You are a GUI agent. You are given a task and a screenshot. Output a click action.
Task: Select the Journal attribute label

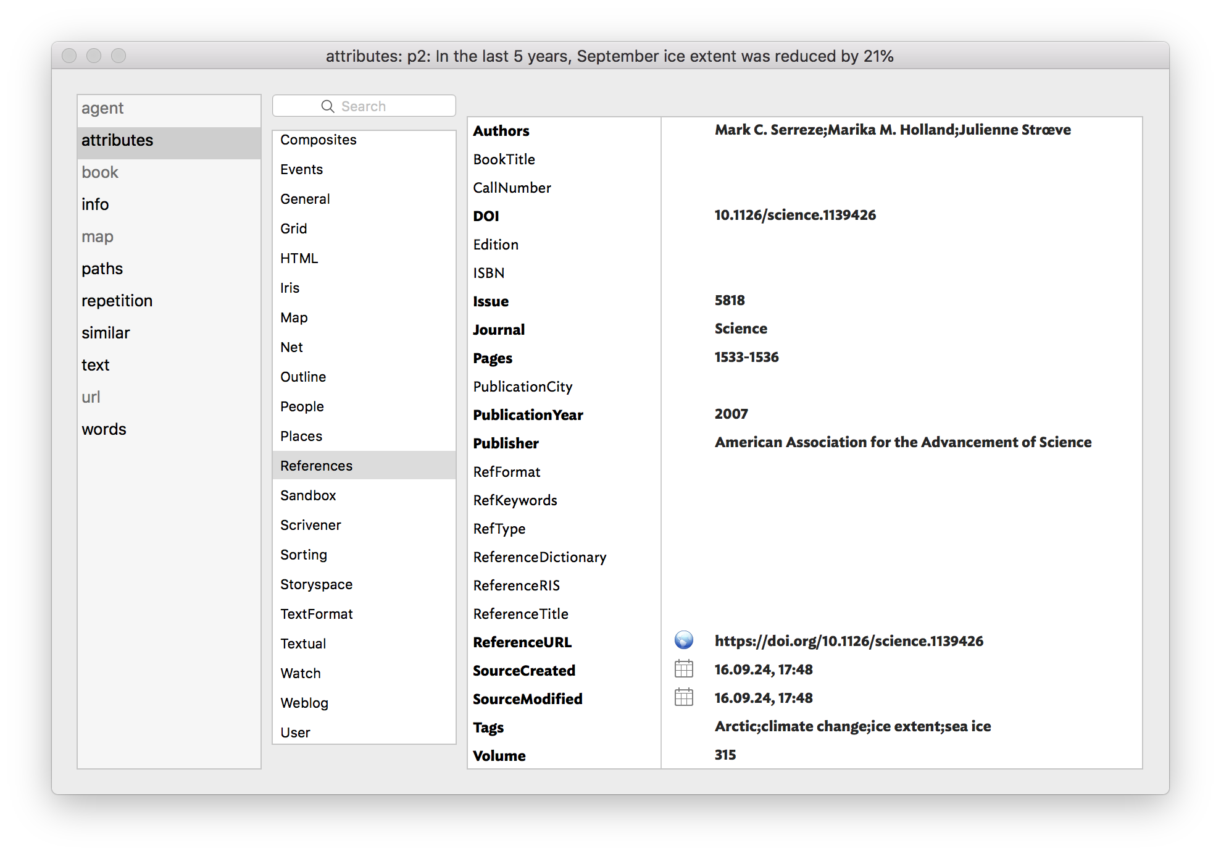pos(499,330)
